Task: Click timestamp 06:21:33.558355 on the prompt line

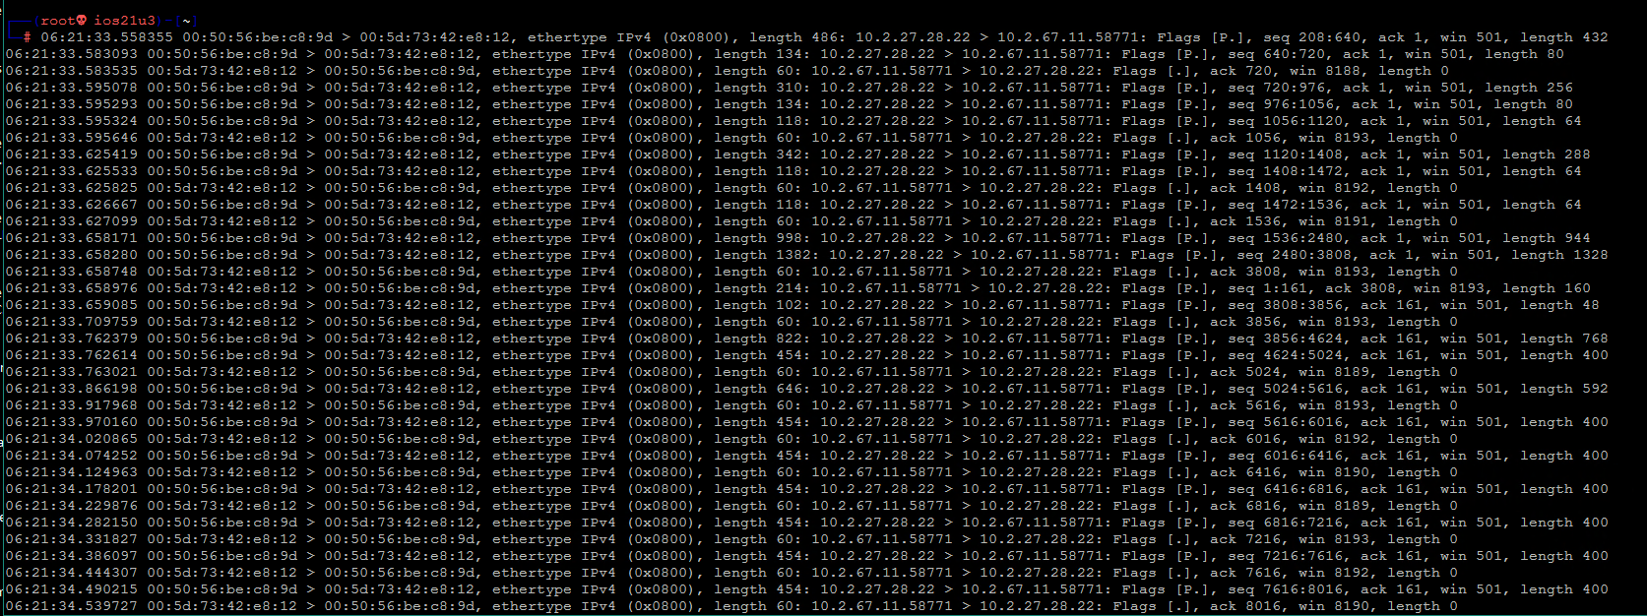Action: coord(106,37)
